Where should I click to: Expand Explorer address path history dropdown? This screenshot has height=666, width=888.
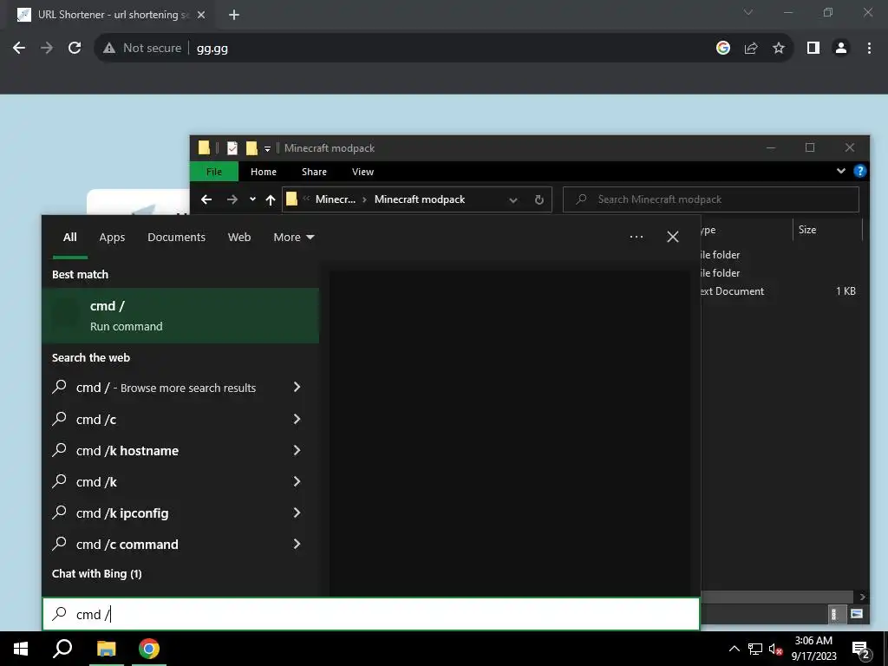pyautogui.click(x=513, y=200)
